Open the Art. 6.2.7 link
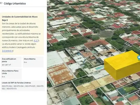The width and height of the screenshot is (140, 105). [36, 41]
